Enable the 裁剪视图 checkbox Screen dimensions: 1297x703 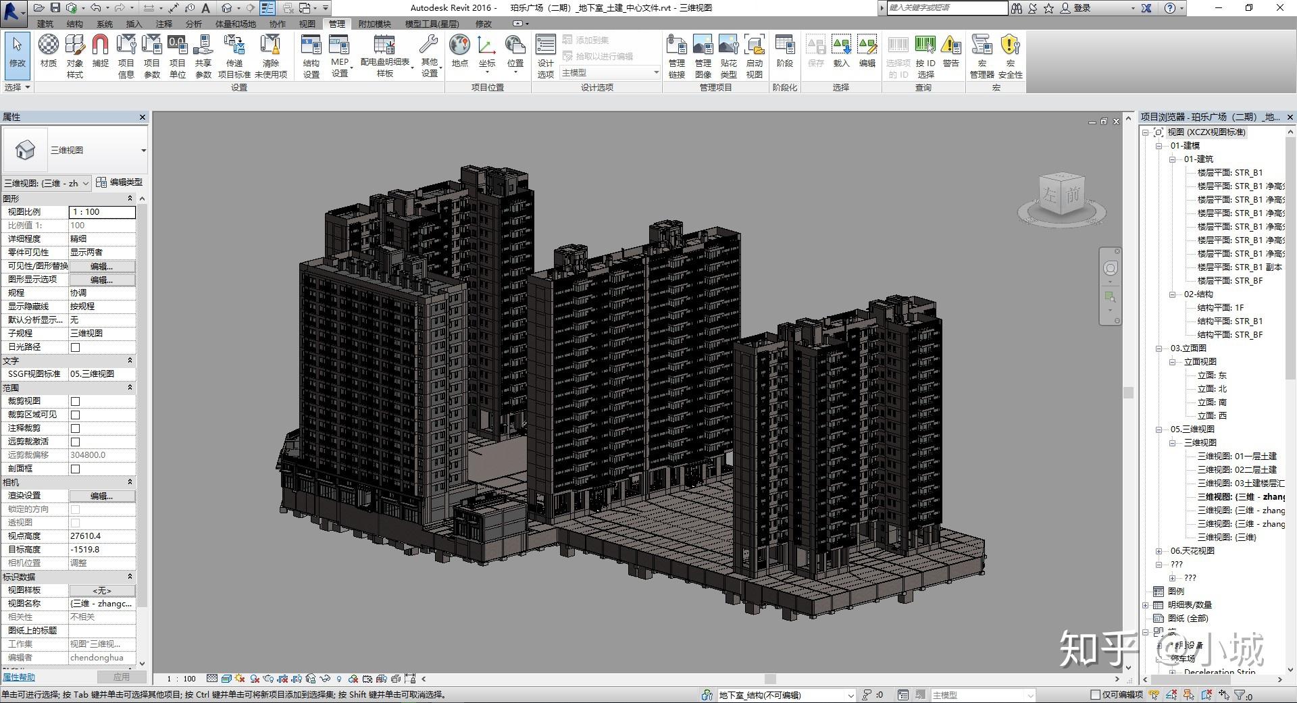point(75,400)
